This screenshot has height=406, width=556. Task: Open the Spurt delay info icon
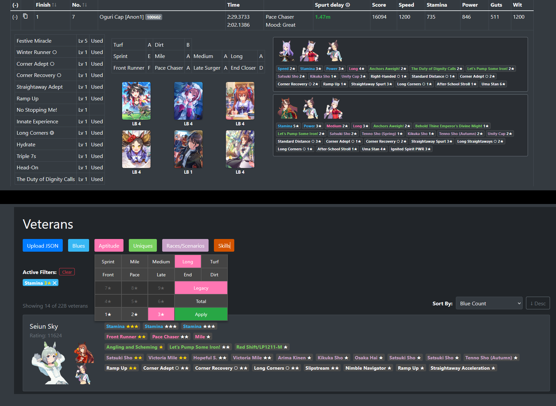pyautogui.click(x=348, y=5)
